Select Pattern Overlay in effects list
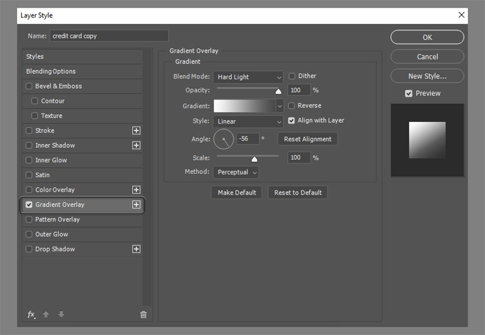The height and width of the screenshot is (335, 485). click(83, 219)
